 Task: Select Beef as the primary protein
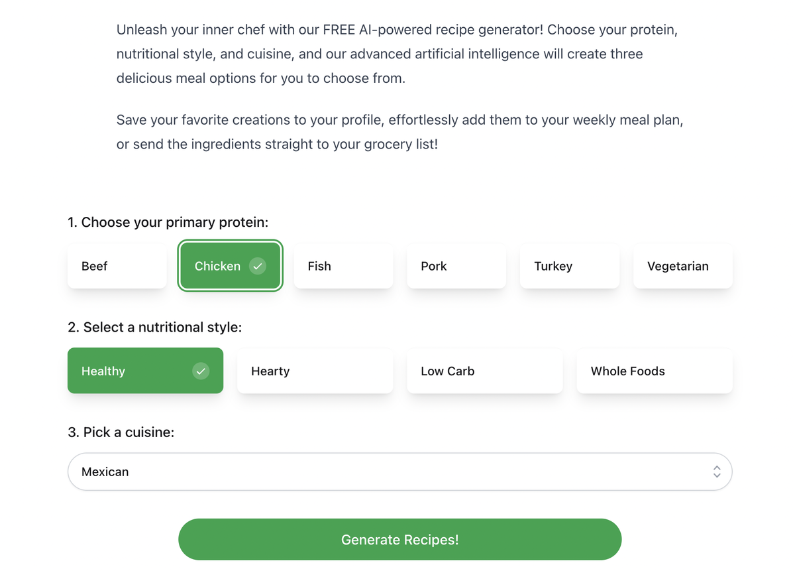117,266
